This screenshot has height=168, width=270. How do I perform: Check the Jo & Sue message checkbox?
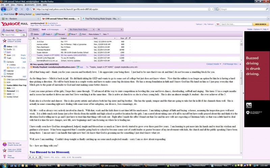pyautogui.click(x=30, y=42)
